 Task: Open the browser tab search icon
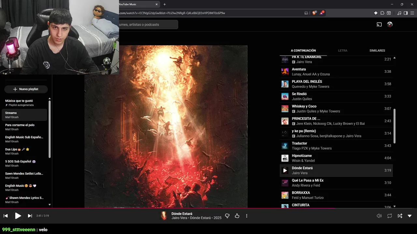pos(389,13)
